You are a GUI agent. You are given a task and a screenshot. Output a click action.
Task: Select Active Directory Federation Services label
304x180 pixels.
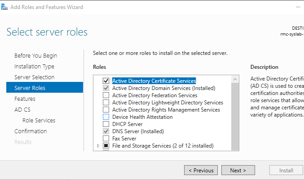tap(155, 95)
